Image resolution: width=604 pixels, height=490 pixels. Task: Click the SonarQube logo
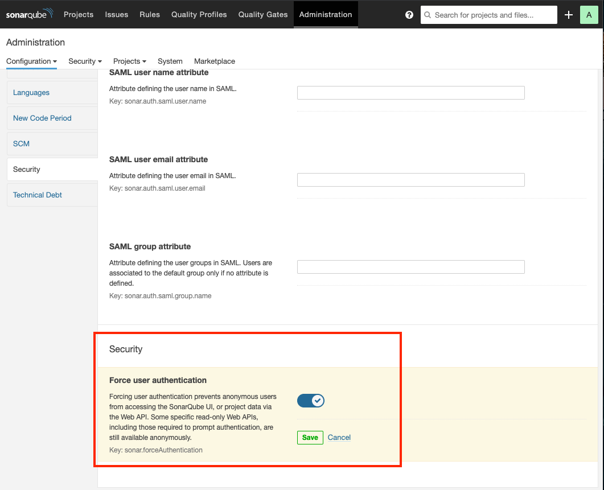click(30, 14)
